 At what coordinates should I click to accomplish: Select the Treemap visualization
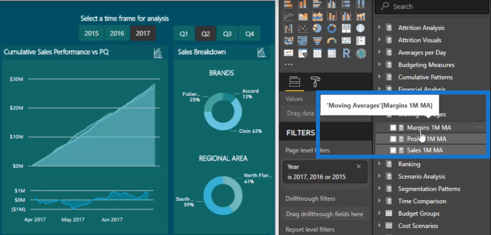click(346, 28)
